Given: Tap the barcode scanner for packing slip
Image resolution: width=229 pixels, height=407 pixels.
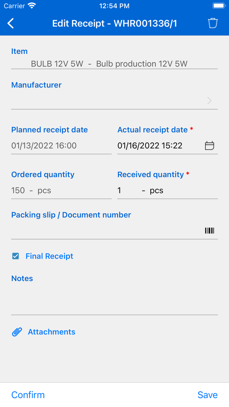Looking at the screenshot, I should pos(209,230).
